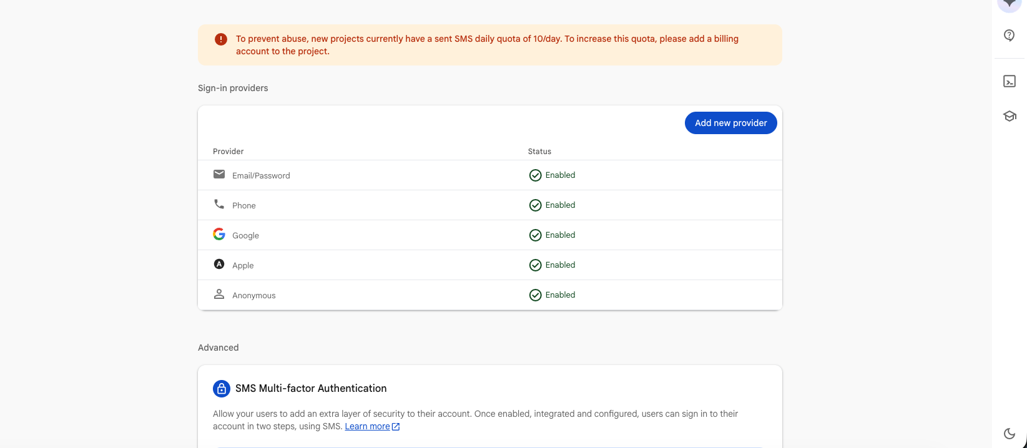Click the Anonymous person icon
The image size is (1027, 448).
point(219,294)
